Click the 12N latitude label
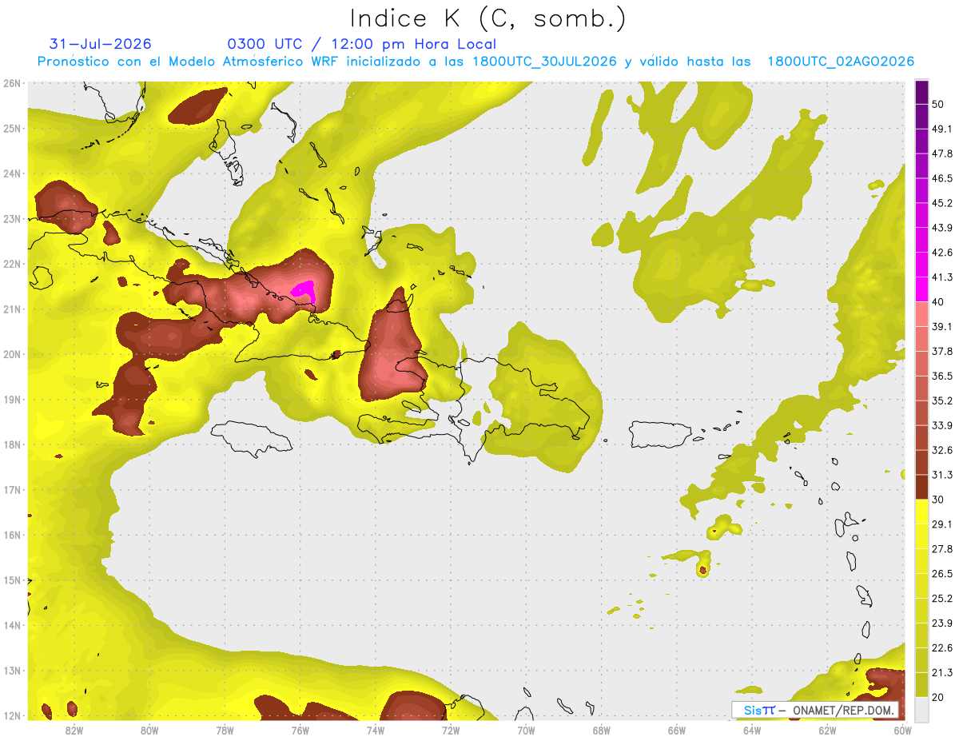Viewport: 959px width, 741px height. (x=12, y=715)
